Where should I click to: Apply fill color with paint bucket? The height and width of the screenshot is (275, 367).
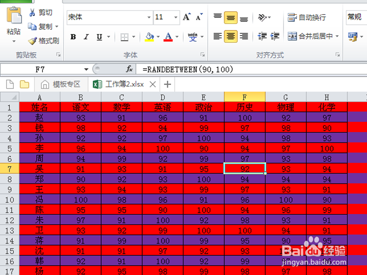point(150,37)
